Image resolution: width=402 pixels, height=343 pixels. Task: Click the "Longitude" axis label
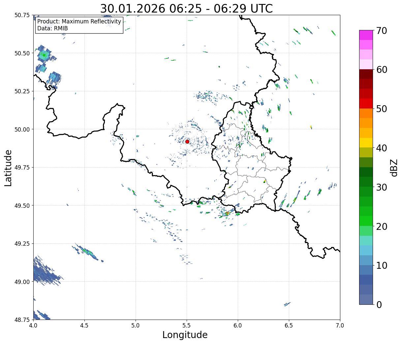(185, 335)
